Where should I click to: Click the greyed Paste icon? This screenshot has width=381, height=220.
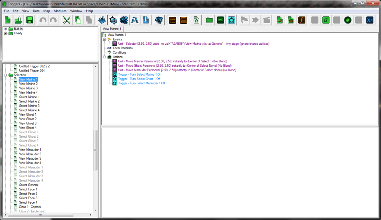point(89,20)
